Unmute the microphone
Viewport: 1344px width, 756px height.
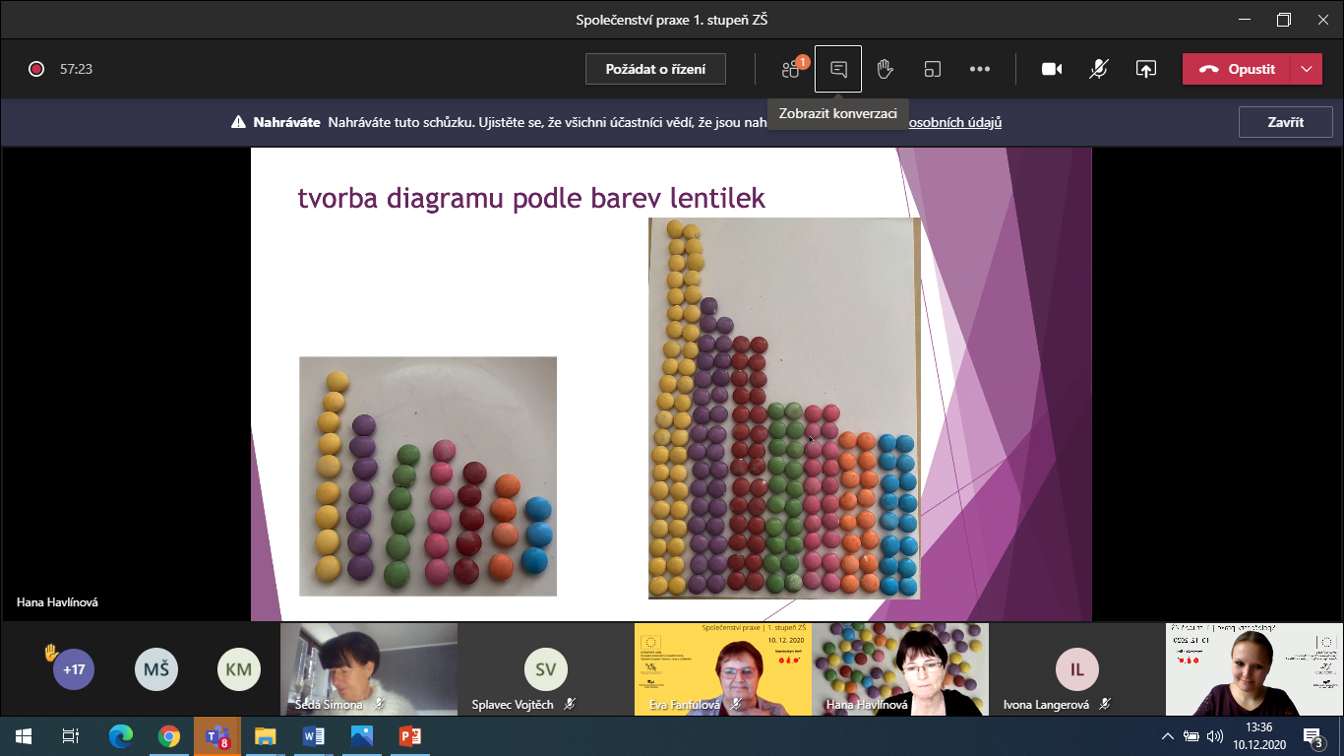pos(1099,69)
